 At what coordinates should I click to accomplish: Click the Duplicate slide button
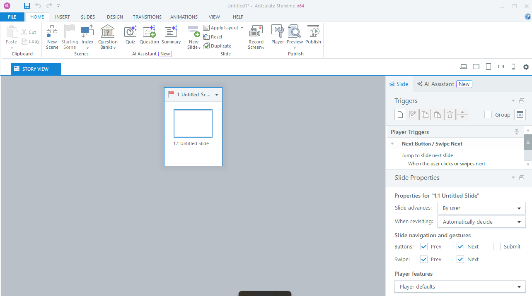(217, 46)
